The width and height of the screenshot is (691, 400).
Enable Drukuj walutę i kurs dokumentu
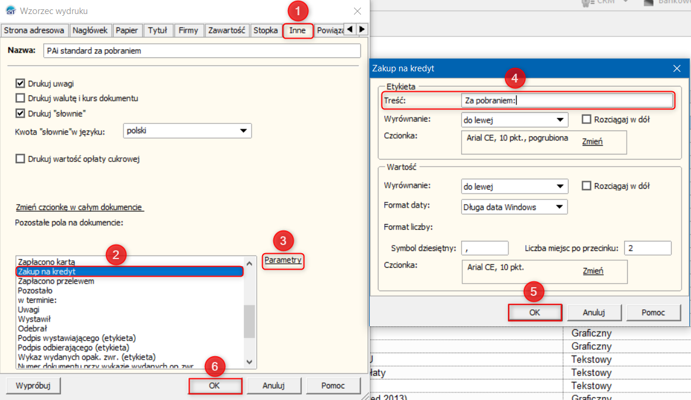(x=20, y=98)
